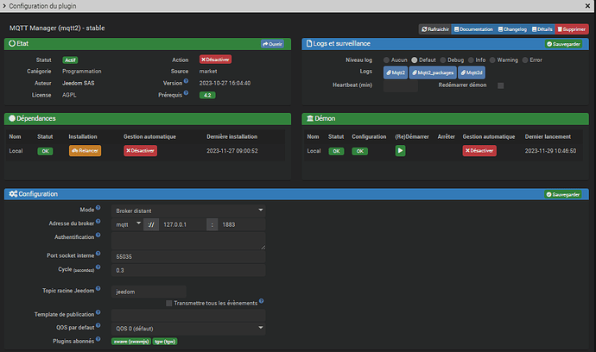Click the daemon Configuration OK badge
Viewport: 596px width, 352px height.
(x=359, y=151)
